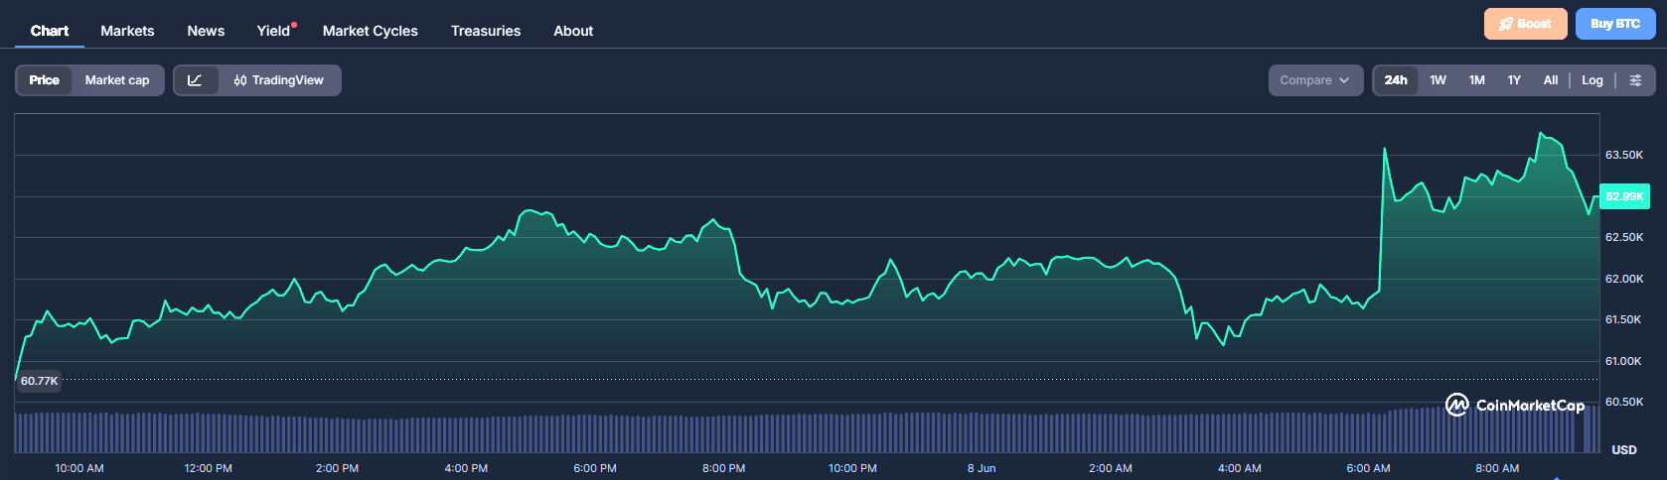Click the 63.50K axis label
This screenshot has height=480, width=1667.
pyautogui.click(x=1624, y=155)
